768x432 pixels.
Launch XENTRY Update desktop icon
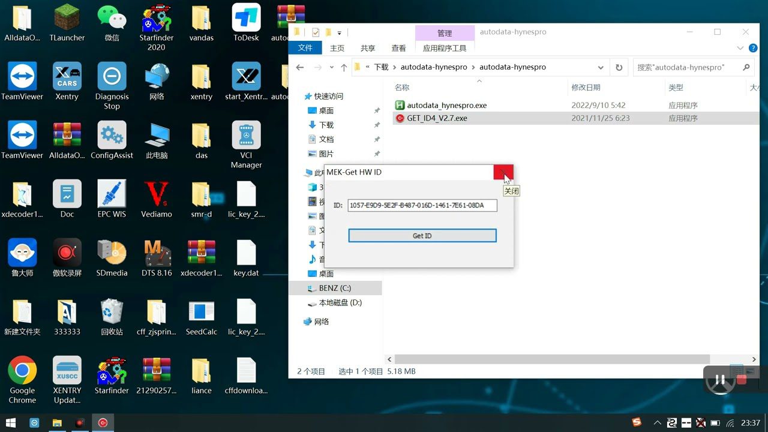pos(67,380)
